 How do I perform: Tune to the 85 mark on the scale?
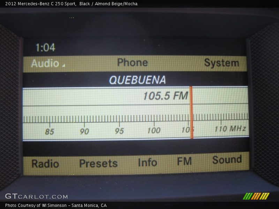(x=50, y=131)
